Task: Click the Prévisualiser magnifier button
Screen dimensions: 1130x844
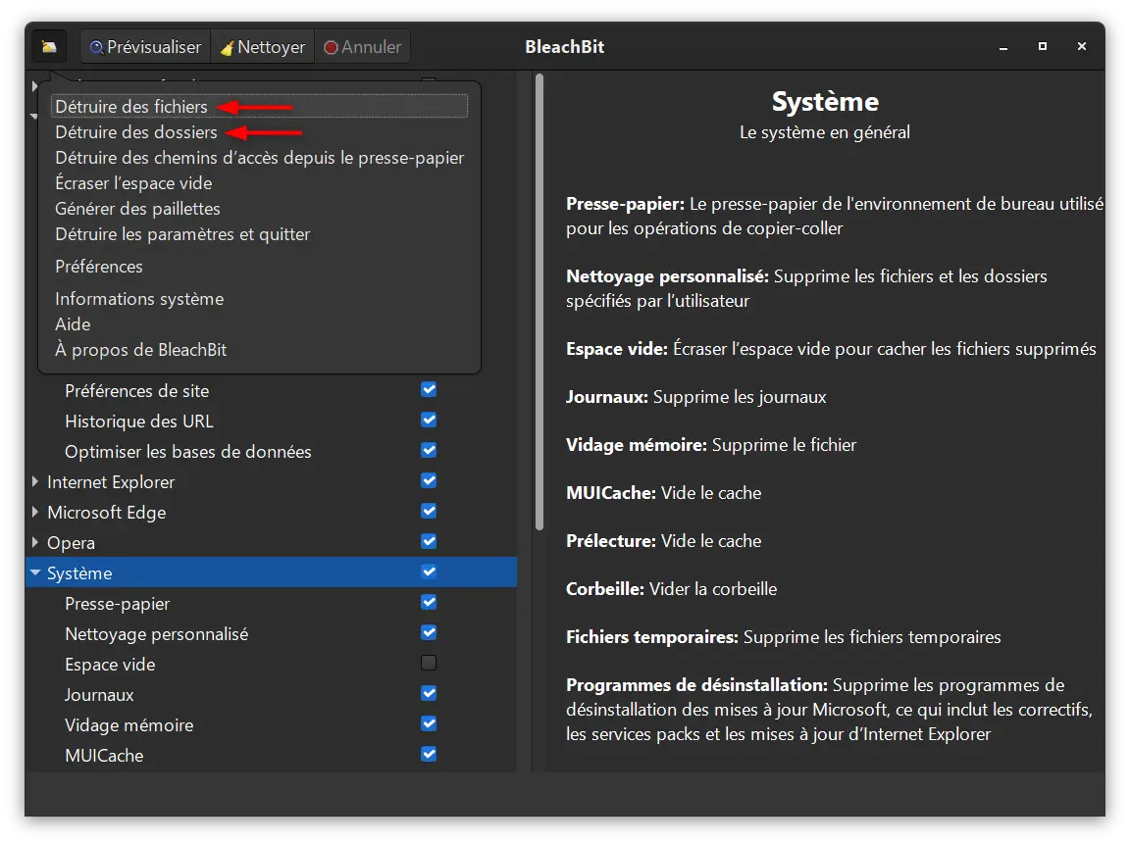Action: click(145, 47)
